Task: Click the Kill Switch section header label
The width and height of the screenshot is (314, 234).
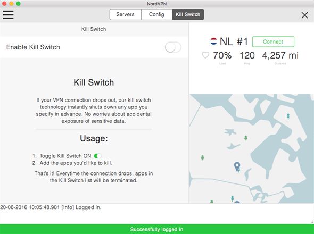Action: click(x=94, y=29)
